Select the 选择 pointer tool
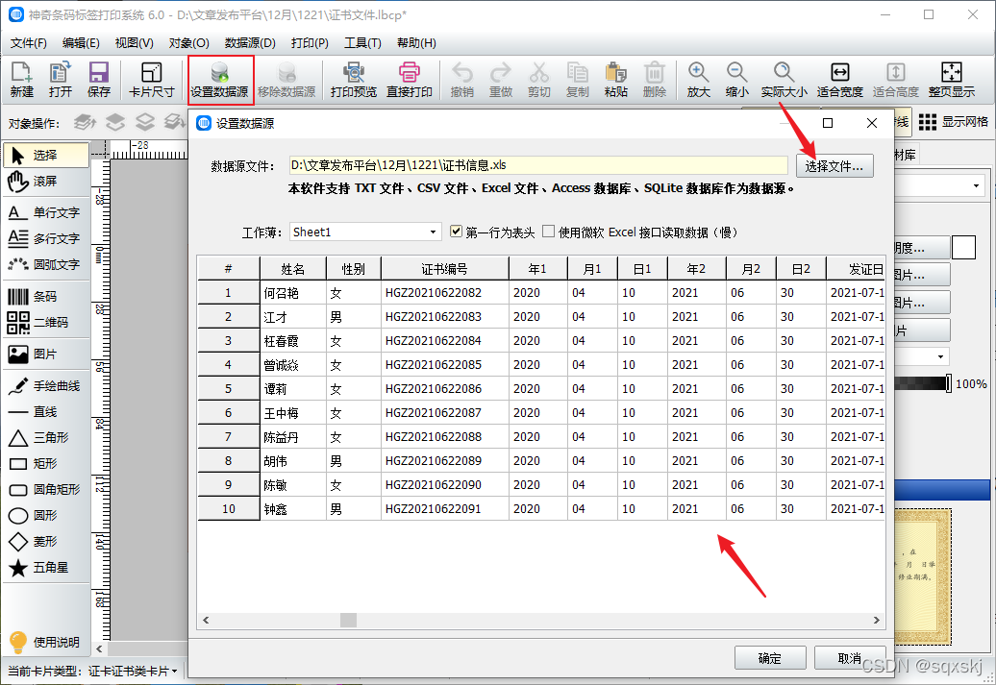The width and height of the screenshot is (996, 685). point(46,155)
